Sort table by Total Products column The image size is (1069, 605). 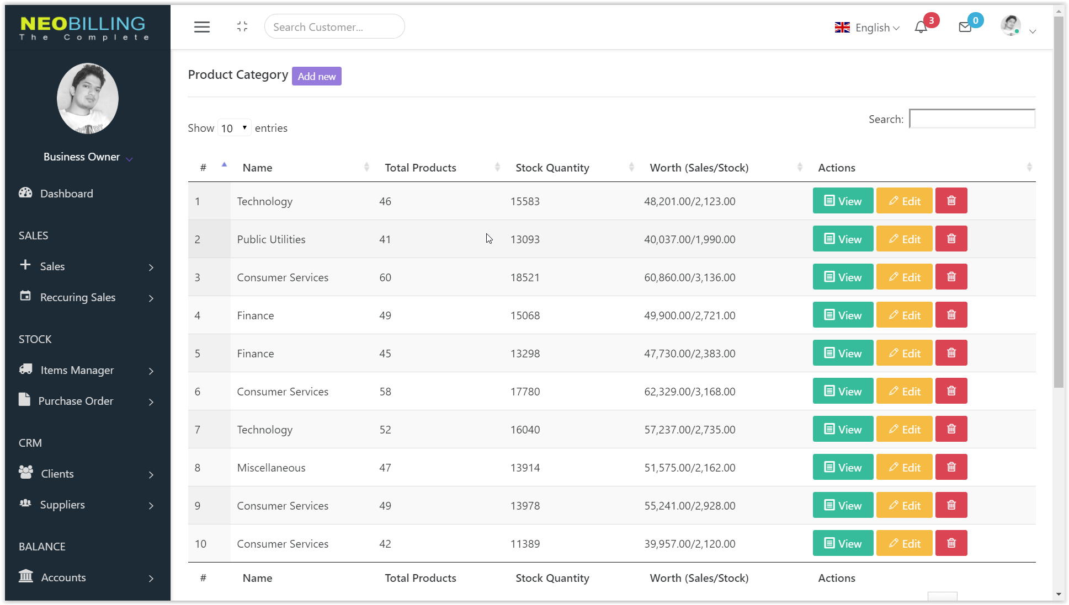[x=421, y=168]
